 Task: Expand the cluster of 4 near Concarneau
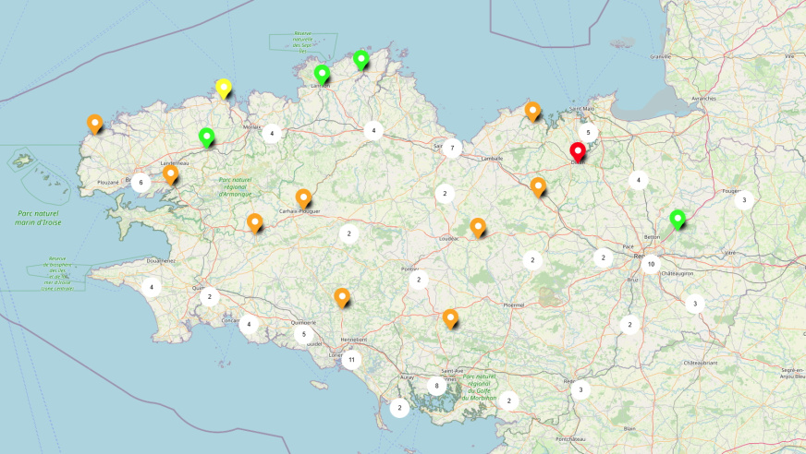(248, 324)
